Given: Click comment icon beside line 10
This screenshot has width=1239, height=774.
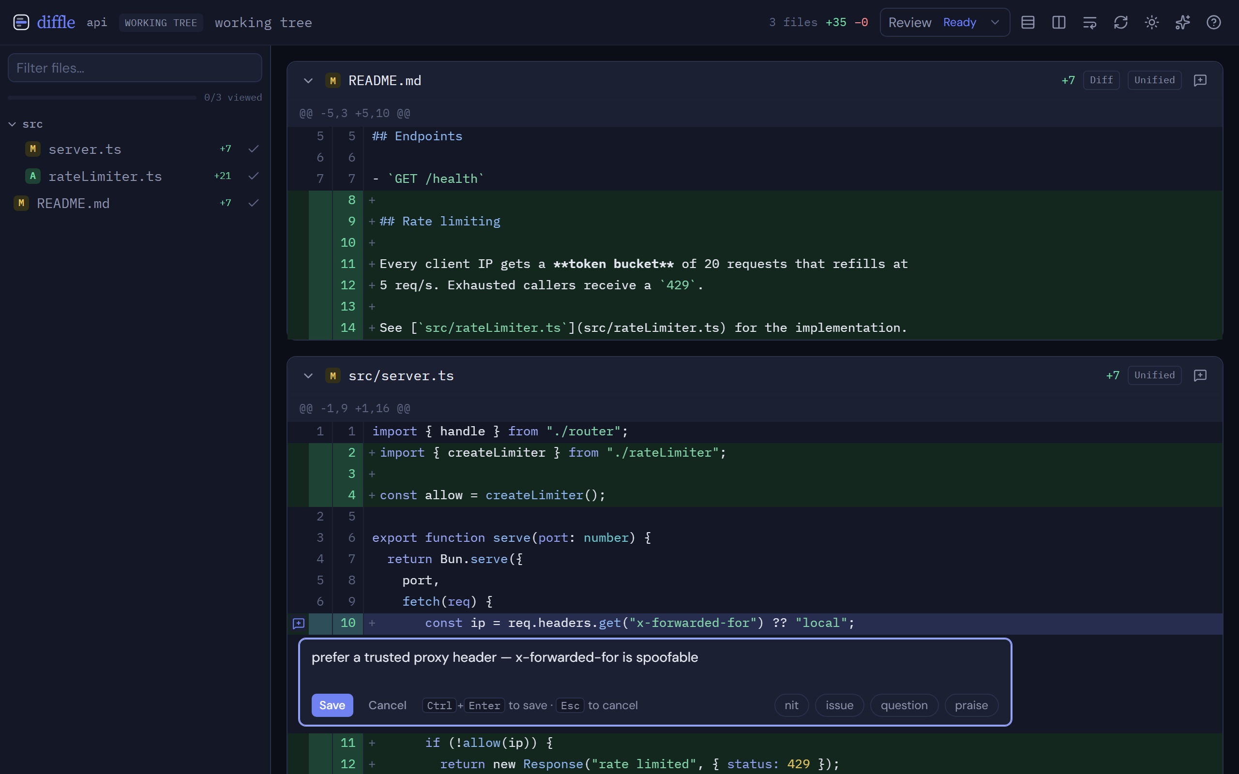Looking at the screenshot, I should coord(299,623).
